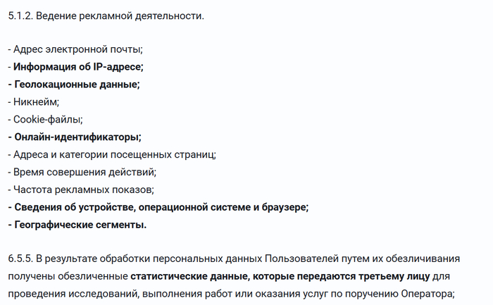Click the word Пользователей in paragraph 6.5.5

coord(302,259)
